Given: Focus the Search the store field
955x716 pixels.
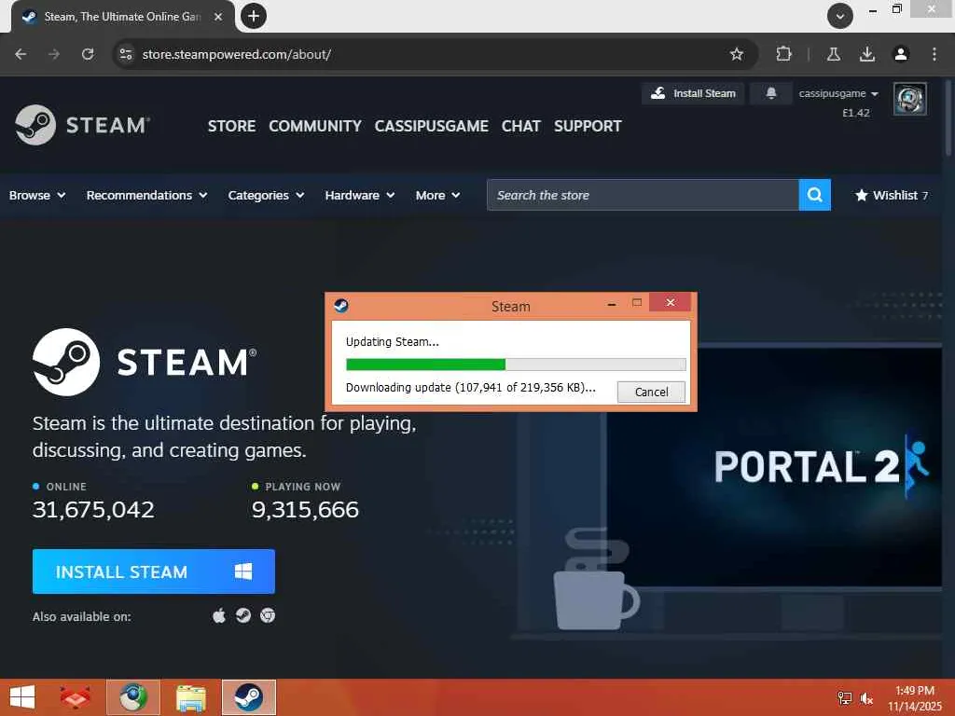Looking at the screenshot, I should [643, 195].
